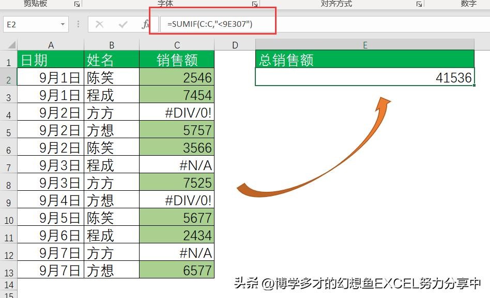
Task: Select row 7 header
Action: pos(8,167)
